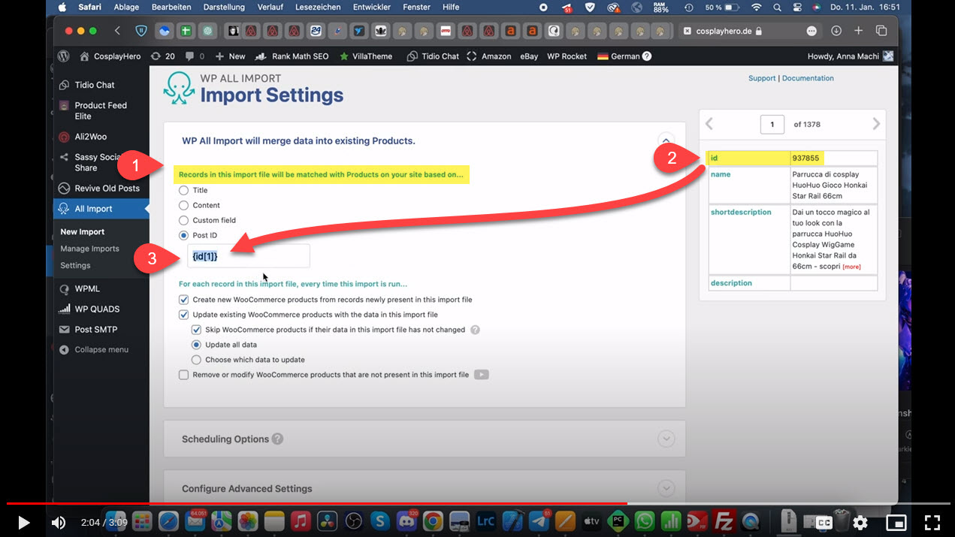This screenshot has height=537, width=955.
Task: Open Amazon admin bar item
Action: coord(489,56)
